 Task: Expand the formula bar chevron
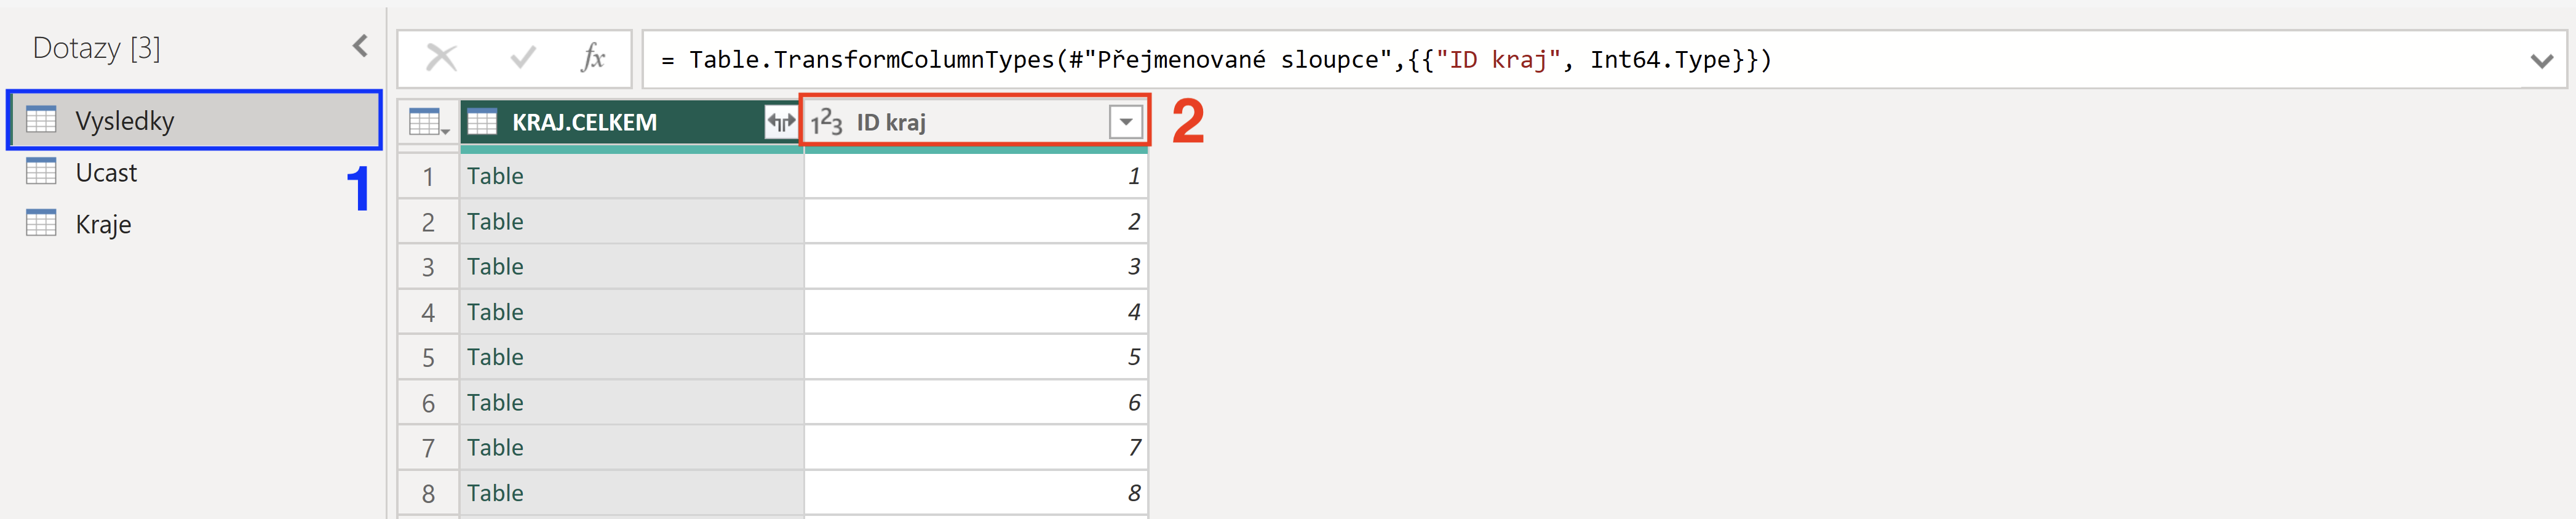coord(2541,61)
